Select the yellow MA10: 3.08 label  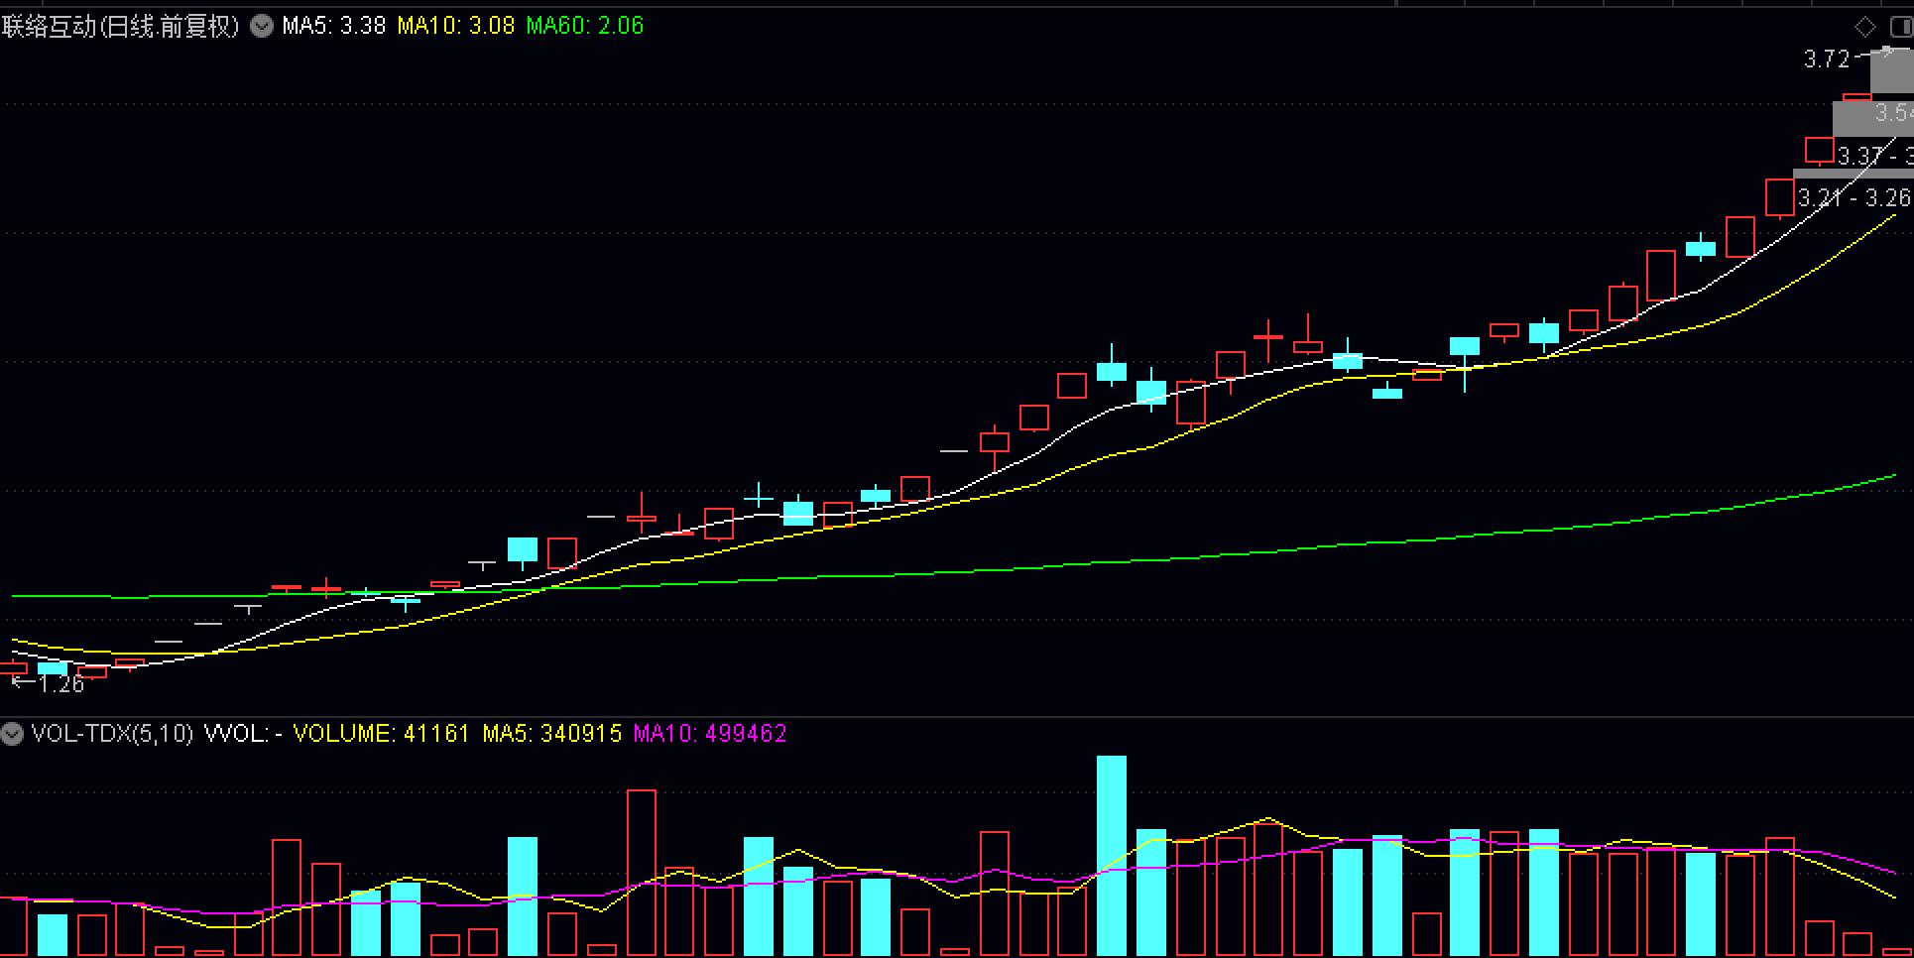pyautogui.click(x=455, y=26)
